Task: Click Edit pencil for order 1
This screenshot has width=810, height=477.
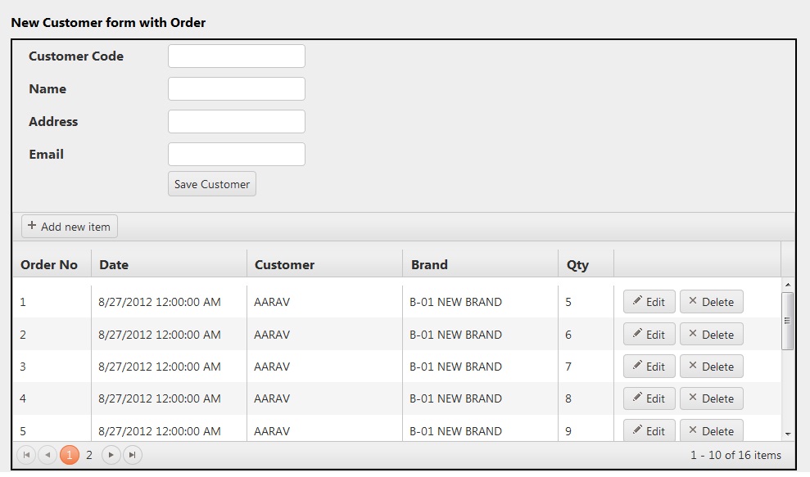Action: tap(649, 302)
